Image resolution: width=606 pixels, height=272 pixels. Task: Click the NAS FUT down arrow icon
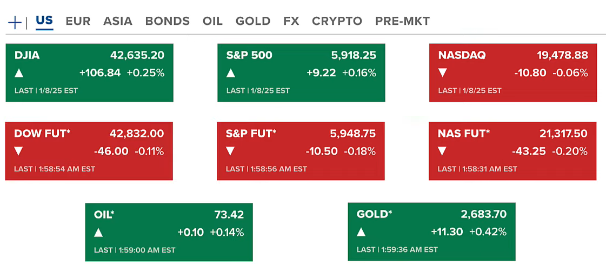coord(442,151)
